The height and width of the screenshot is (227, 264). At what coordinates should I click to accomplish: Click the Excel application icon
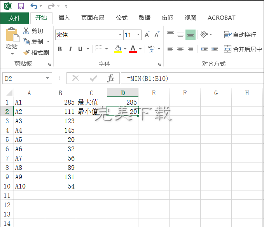[9, 6]
